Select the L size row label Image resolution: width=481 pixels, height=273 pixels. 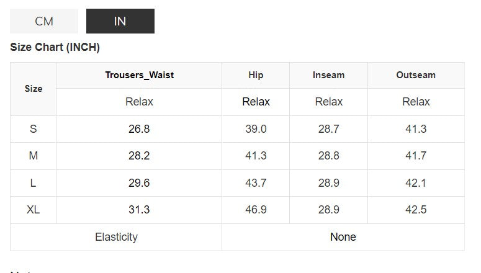(34, 183)
